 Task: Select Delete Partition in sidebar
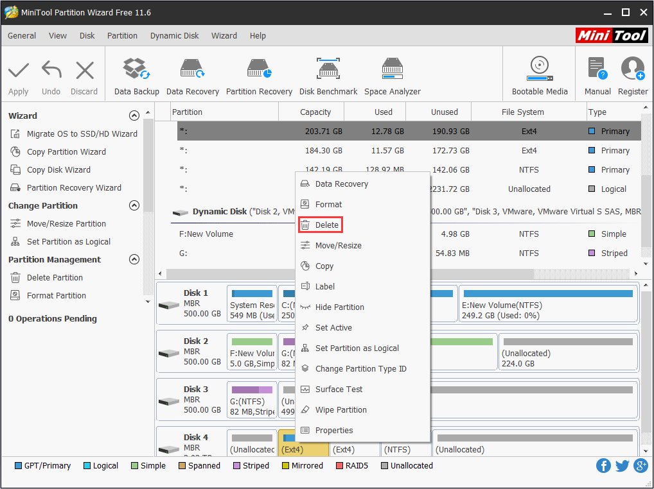(46, 277)
